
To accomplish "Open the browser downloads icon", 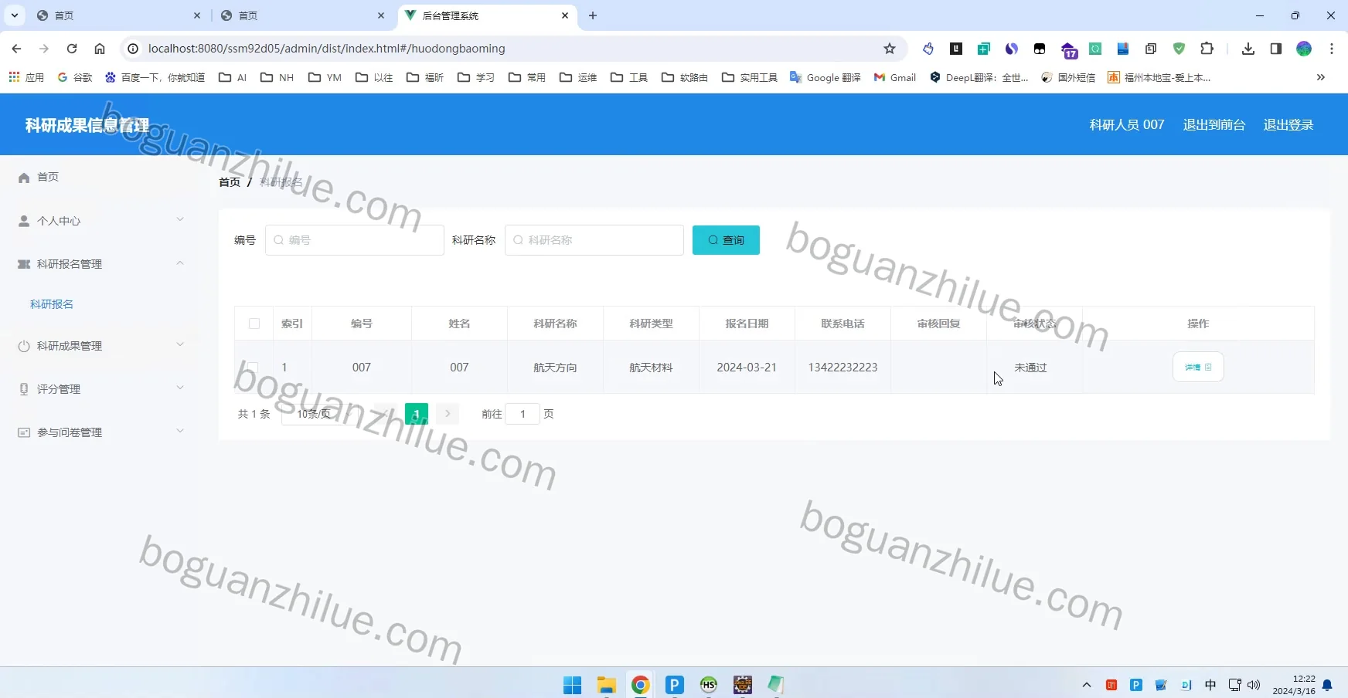I will click(1248, 49).
